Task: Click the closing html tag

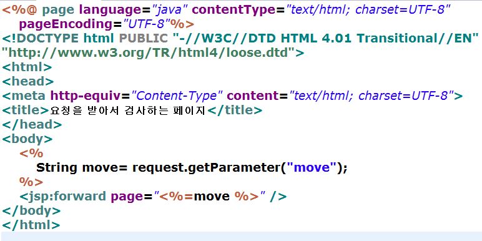Action: (x=31, y=225)
